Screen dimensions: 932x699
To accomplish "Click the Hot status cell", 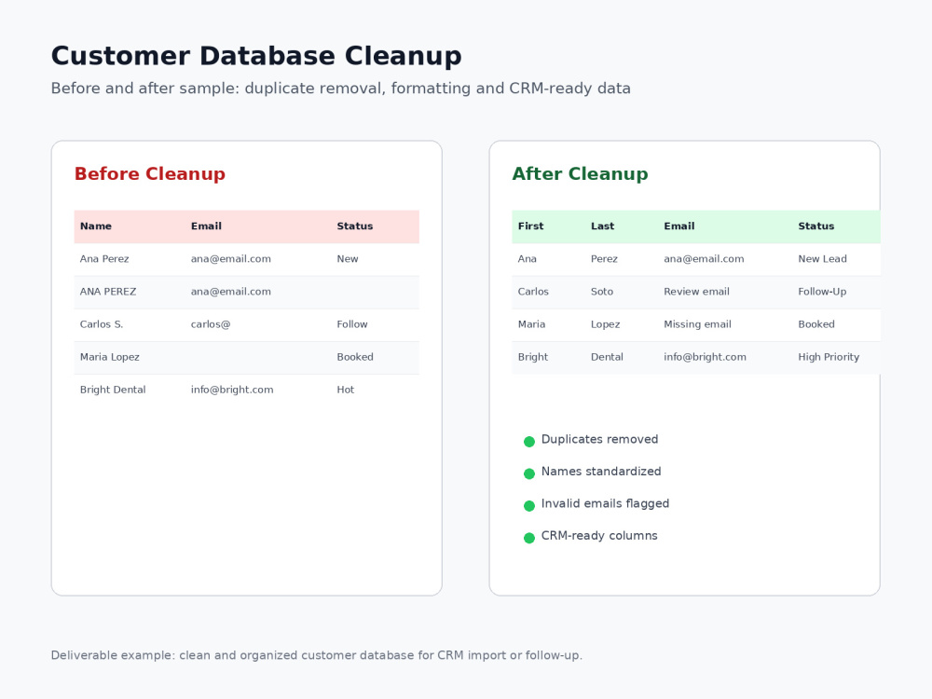I will [346, 390].
